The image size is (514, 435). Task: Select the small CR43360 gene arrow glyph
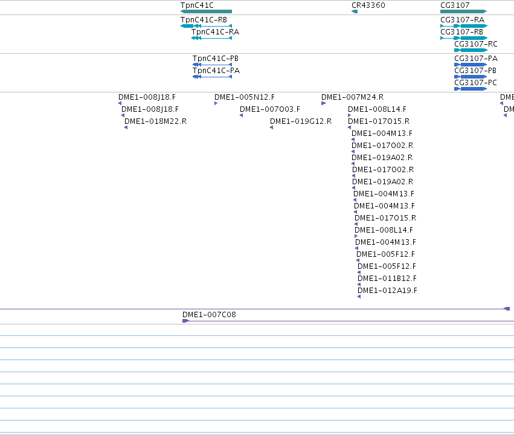pos(355,11)
